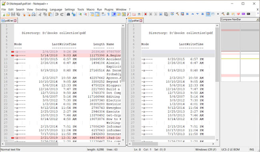Click the Paste clipboard icon

point(50,14)
